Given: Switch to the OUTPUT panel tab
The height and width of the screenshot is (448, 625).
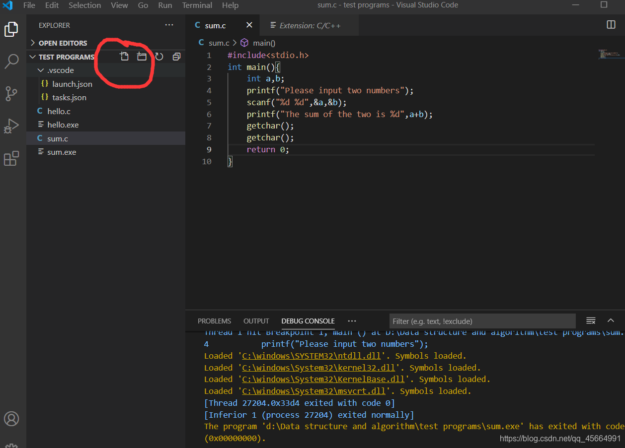Looking at the screenshot, I should (256, 321).
